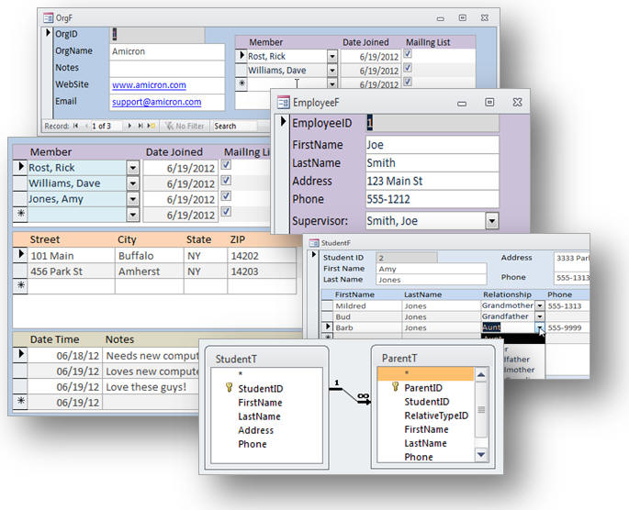The width and height of the screenshot is (629, 510).
Task: Select the ParentID primary key field in ParentT
Action: [x=423, y=388]
